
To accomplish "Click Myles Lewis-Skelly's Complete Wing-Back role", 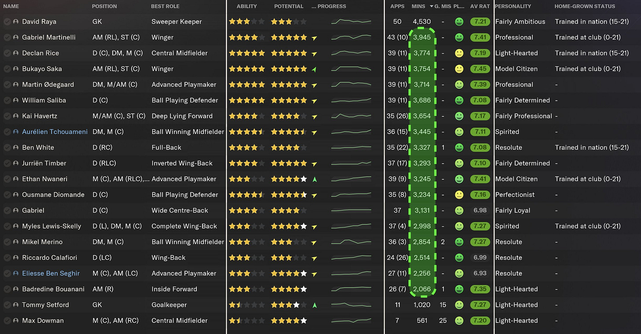I will (184, 226).
